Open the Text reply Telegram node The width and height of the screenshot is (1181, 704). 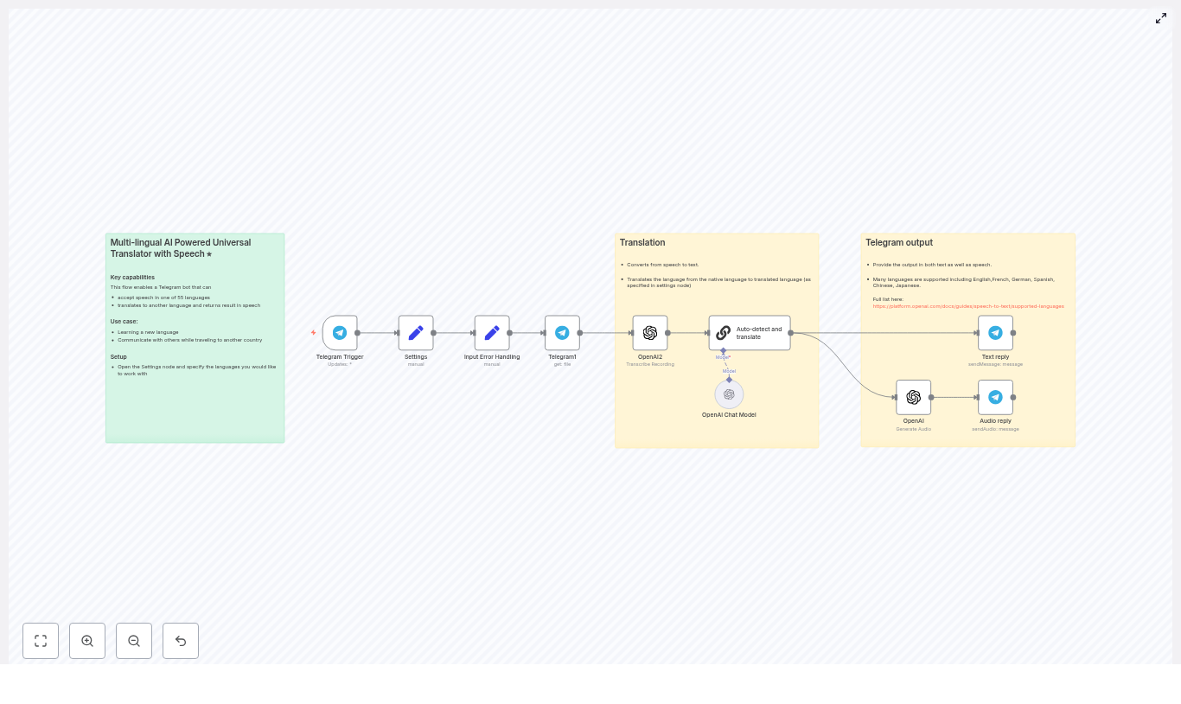(995, 333)
